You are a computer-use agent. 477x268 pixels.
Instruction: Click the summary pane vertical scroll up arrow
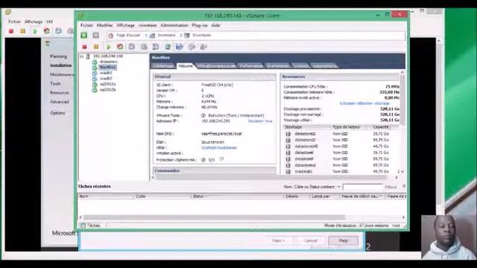coord(402,73)
